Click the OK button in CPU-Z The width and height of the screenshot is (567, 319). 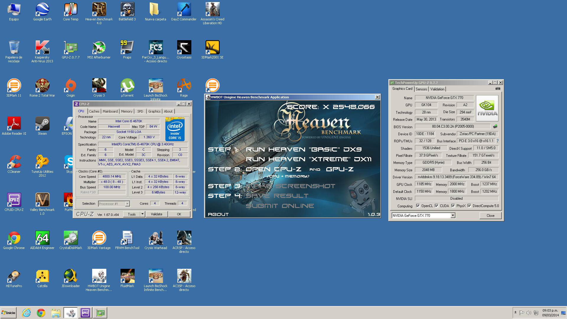point(179,214)
